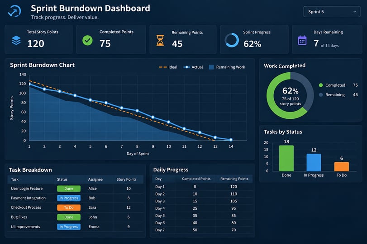
Task: Click the Day 7 row label
Action: click(160, 230)
